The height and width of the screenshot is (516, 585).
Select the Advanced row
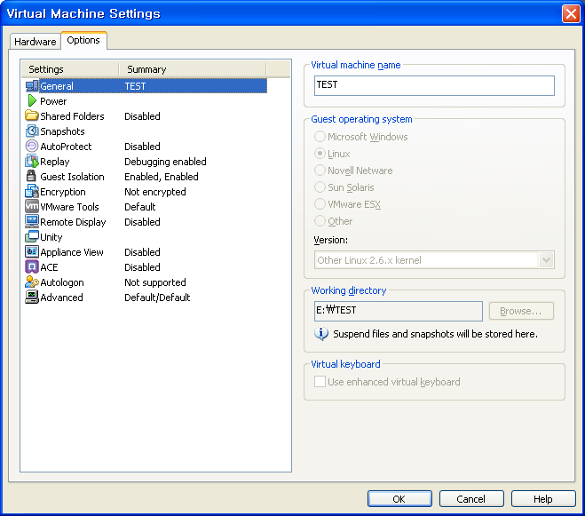tap(146, 298)
